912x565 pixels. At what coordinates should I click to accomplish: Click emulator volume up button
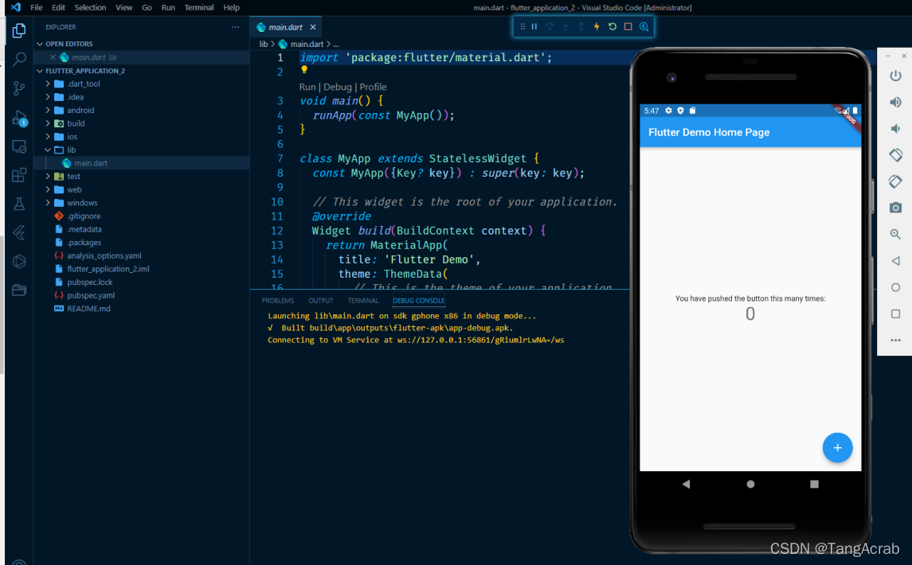point(895,103)
